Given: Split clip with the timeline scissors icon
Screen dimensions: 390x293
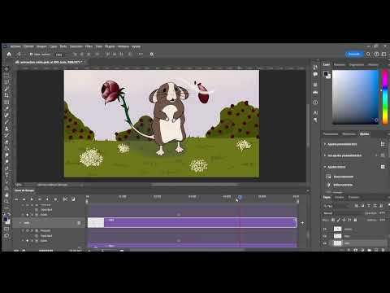Looking at the screenshot, I should coord(65,199).
